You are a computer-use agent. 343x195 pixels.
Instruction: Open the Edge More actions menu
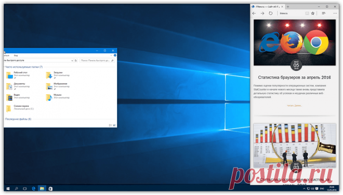pyautogui.click(x=335, y=14)
